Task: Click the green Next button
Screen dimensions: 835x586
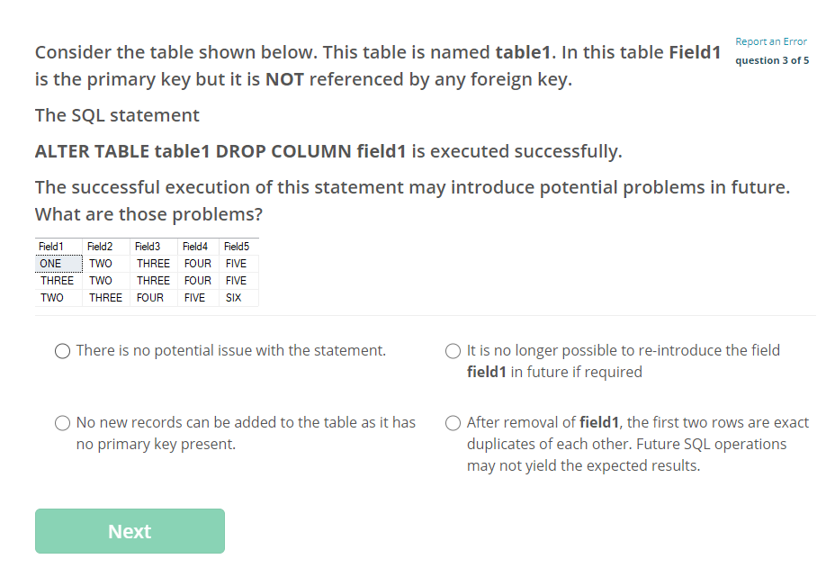Action: pyautogui.click(x=130, y=531)
